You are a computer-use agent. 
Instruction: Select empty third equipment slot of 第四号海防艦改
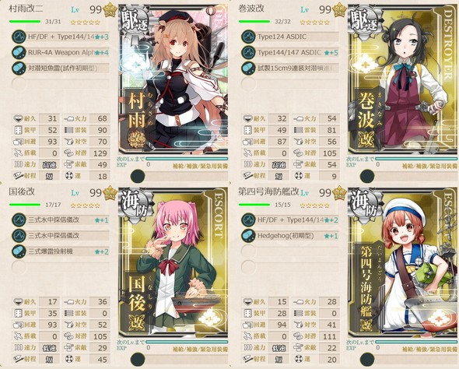pos(290,251)
